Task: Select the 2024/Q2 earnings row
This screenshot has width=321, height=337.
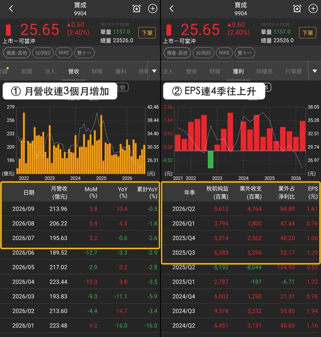Action: coord(241,326)
